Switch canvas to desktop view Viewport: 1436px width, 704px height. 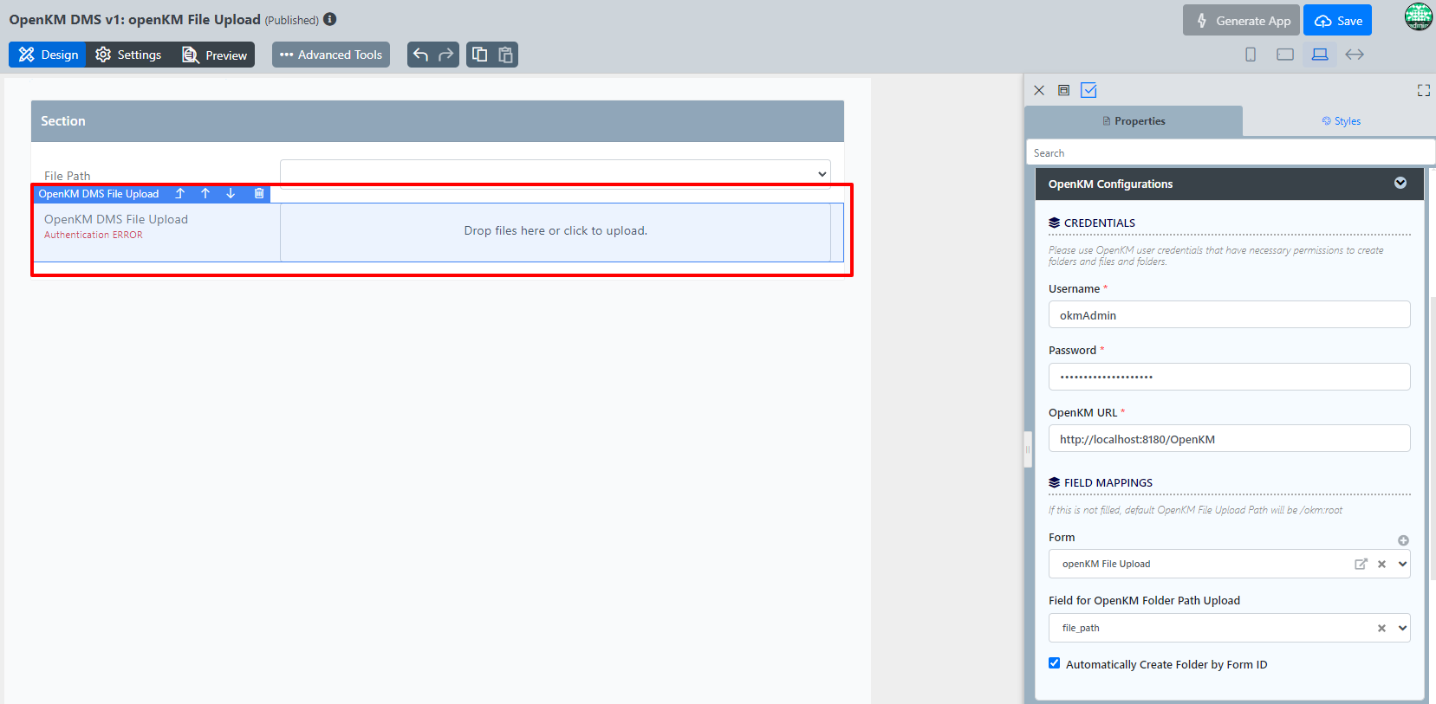tap(1320, 55)
